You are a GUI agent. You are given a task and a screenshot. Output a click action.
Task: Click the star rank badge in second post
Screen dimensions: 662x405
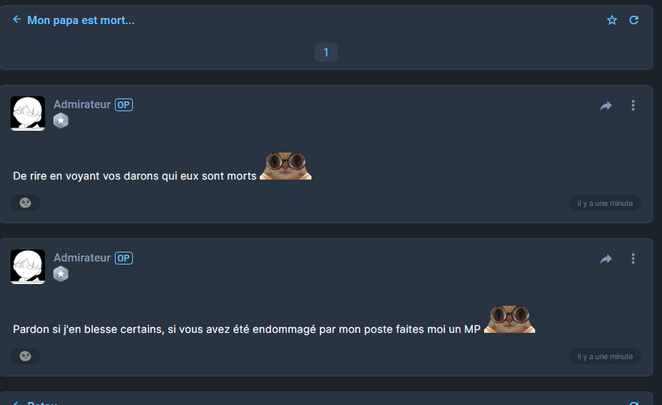(x=61, y=274)
